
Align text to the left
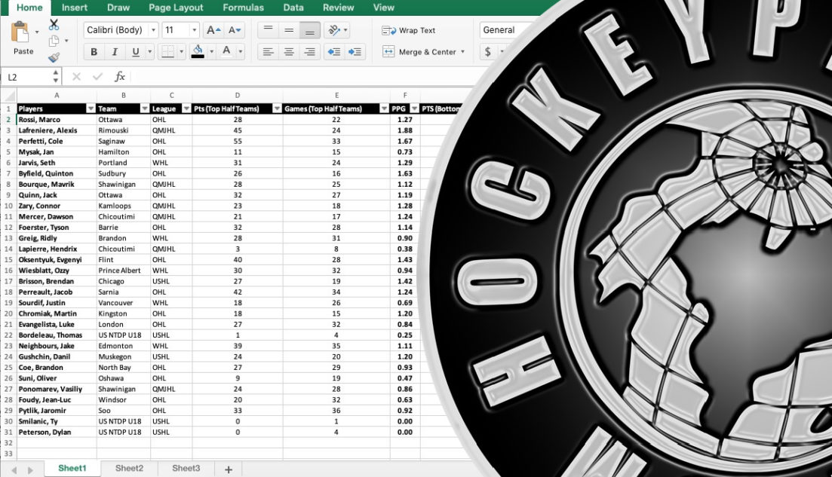pyautogui.click(x=268, y=51)
